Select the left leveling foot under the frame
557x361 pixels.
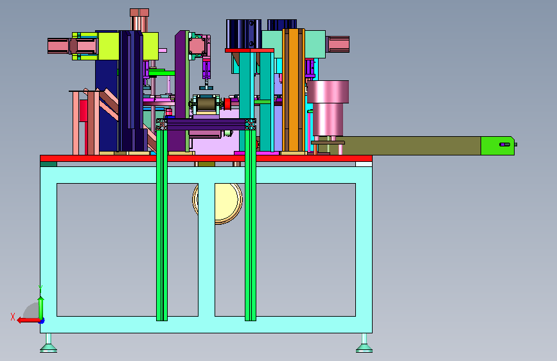pyautogui.click(x=48, y=343)
